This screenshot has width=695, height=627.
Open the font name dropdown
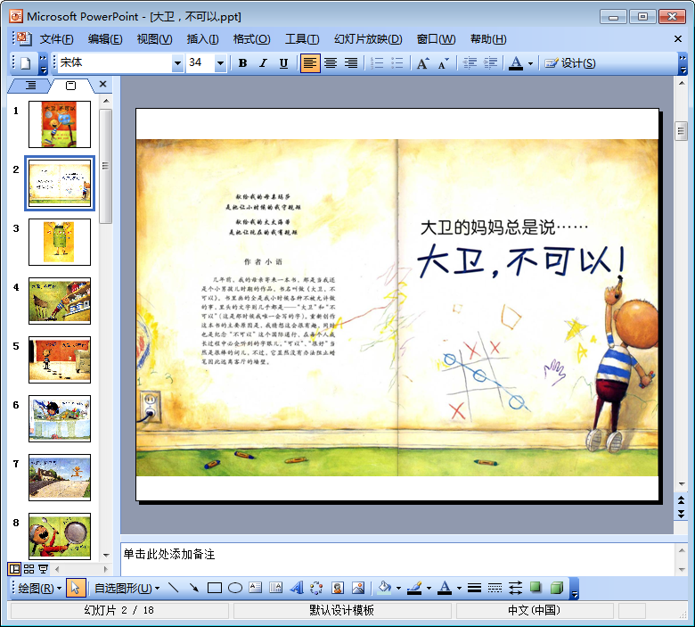point(177,63)
